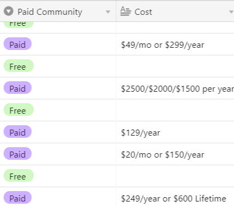Viewport: 234px width, 207px height.
Task: Click the partially hidden Free tag at top
Action: [x=19, y=25]
